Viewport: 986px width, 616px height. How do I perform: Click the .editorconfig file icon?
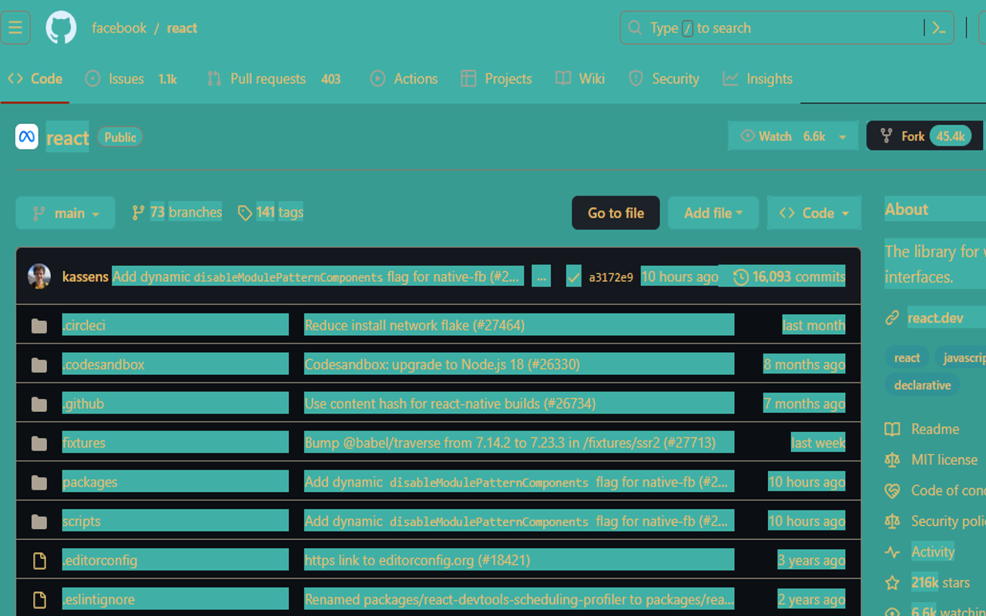pyautogui.click(x=39, y=561)
